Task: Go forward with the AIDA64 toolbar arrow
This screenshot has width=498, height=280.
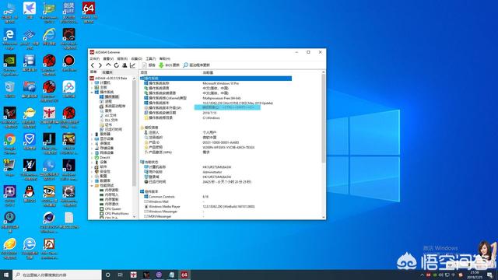Action: point(100,65)
